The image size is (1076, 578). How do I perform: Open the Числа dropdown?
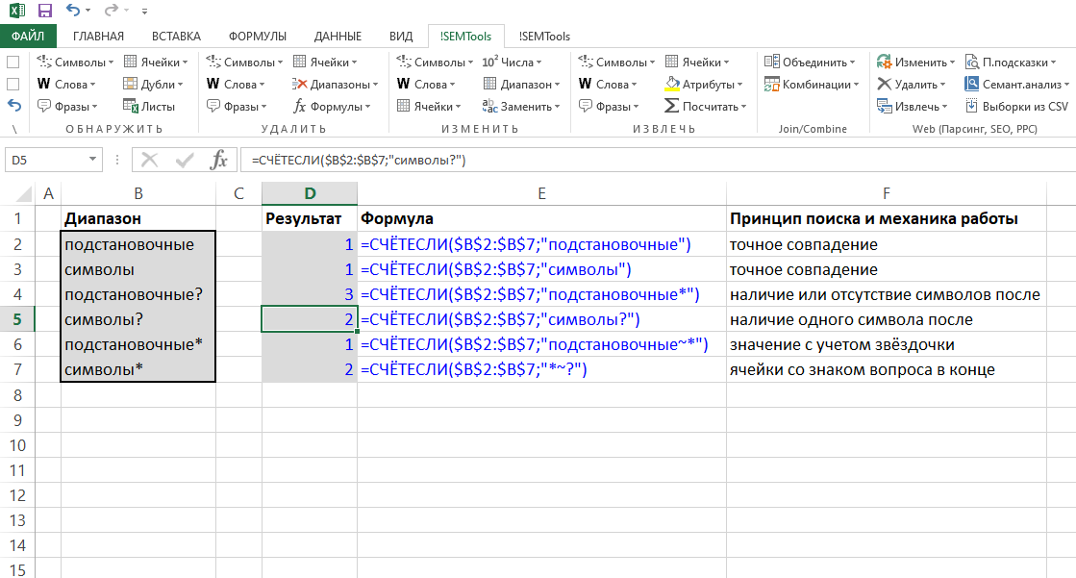tap(512, 62)
